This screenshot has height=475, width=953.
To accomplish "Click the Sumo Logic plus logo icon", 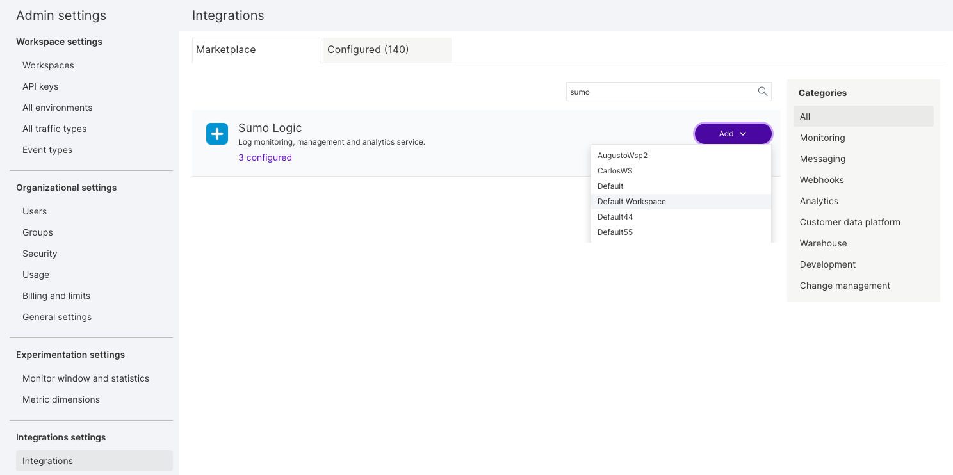I will click(x=217, y=134).
